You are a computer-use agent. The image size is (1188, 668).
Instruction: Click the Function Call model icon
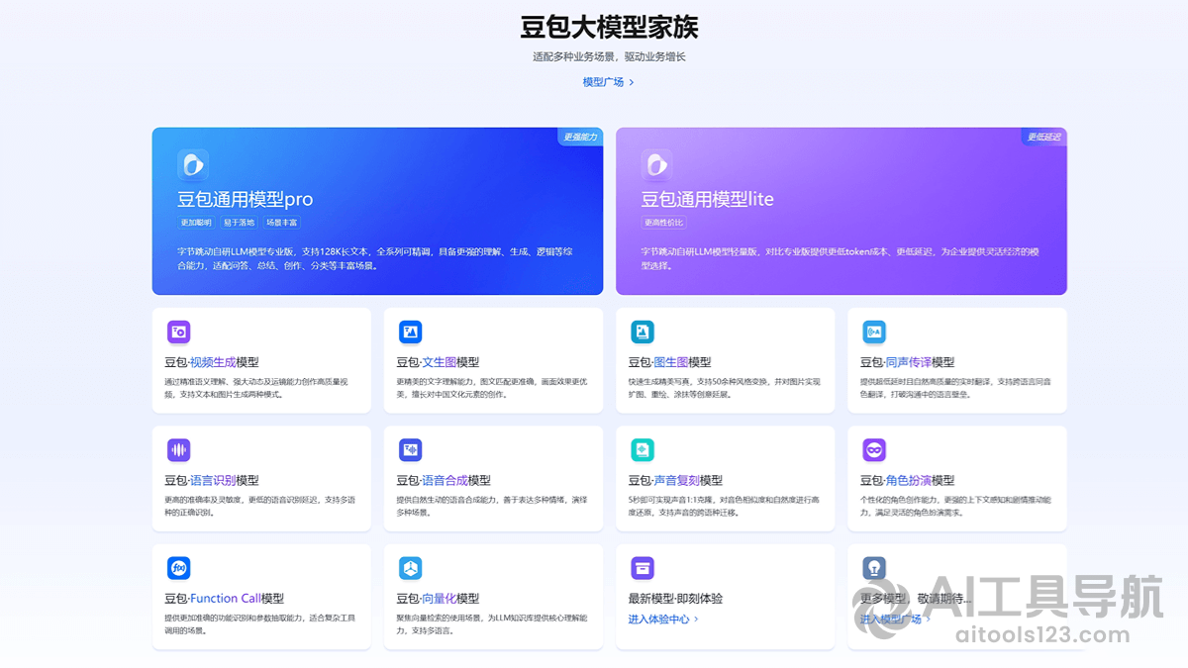point(178,568)
